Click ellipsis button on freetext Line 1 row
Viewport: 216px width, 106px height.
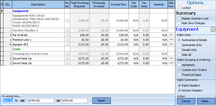click(171, 39)
